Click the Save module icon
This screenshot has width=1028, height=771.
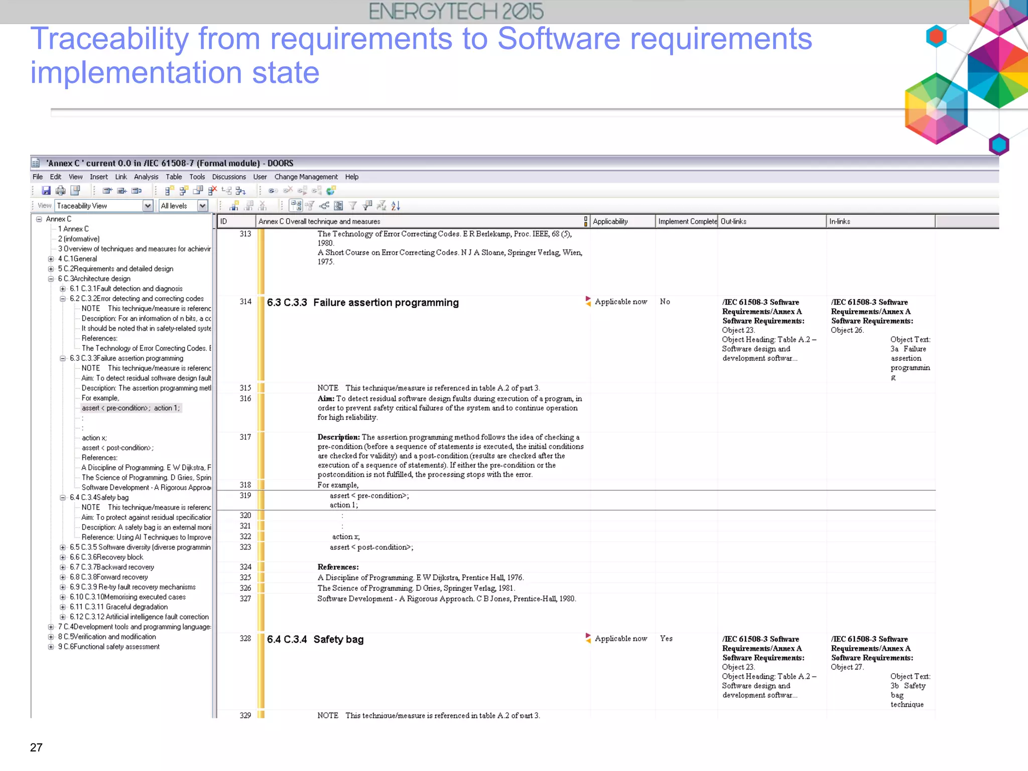[x=46, y=190]
